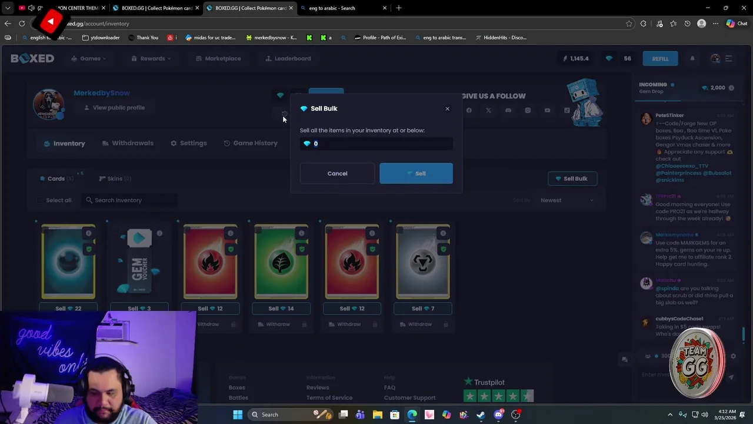Open the Copilot Chat button

point(736,24)
